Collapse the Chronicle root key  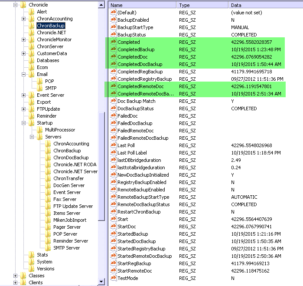pyautogui.click(x=15, y=5)
